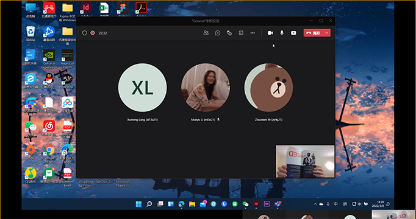The width and height of the screenshot is (416, 219).
Task: Open the reactions icon in meeting toolbar
Action: coord(229,33)
